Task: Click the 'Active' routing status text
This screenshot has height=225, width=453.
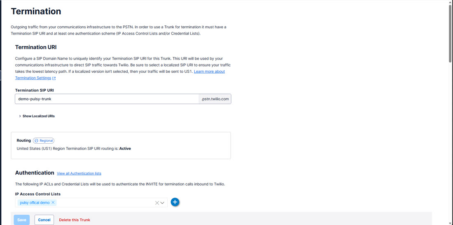Action: coord(125,149)
